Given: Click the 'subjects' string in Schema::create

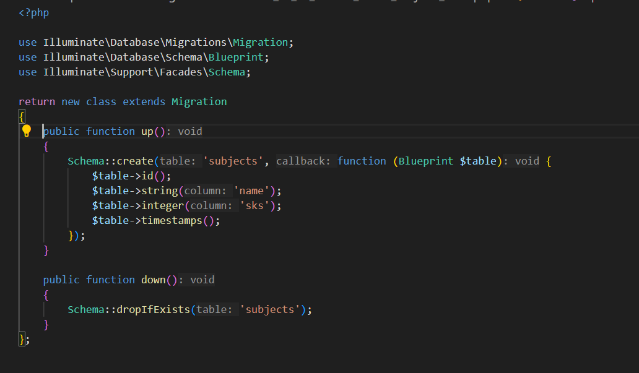Looking at the screenshot, I should click(233, 161).
